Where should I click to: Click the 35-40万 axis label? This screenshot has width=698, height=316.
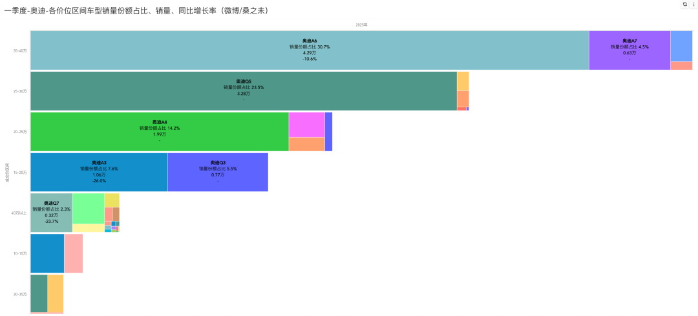19,50
